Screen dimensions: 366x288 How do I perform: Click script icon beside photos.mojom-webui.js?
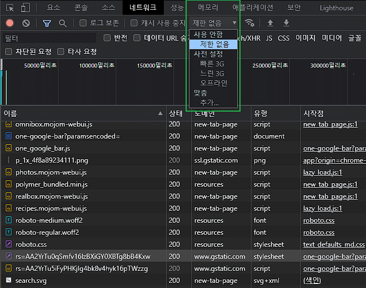[9, 172]
